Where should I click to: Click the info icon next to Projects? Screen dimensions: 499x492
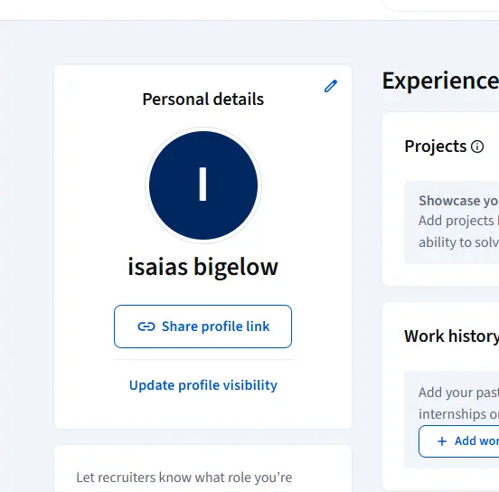(x=477, y=147)
